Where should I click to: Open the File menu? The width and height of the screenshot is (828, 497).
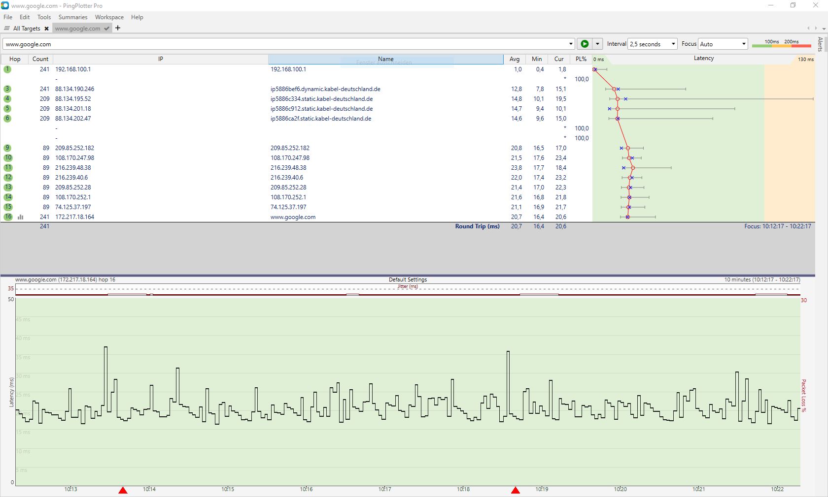click(8, 17)
